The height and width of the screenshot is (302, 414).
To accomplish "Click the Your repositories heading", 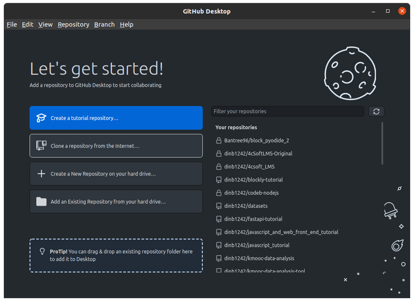I will pyautogui.click(x=236, y=128).
